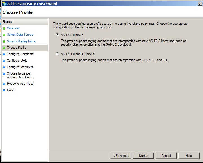Click the Configure URL step label

[x=17, y=61]
